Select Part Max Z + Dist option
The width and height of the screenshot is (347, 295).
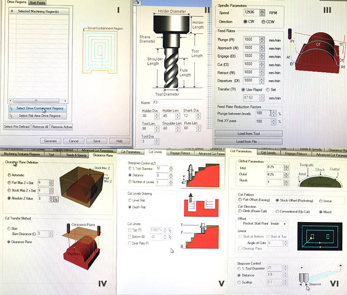(x=9, y=183)
